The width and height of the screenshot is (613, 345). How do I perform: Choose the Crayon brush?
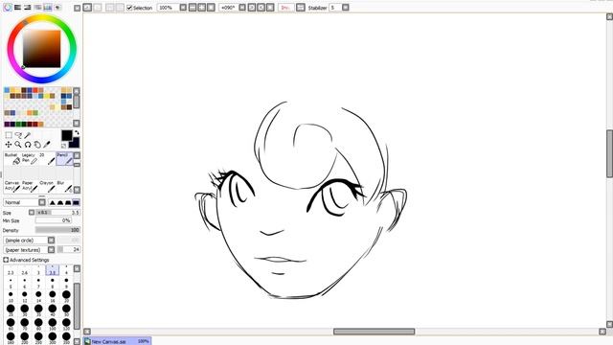(47, 186)
